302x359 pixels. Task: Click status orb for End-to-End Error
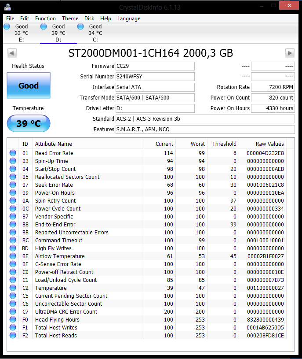[x=13, y=224]
